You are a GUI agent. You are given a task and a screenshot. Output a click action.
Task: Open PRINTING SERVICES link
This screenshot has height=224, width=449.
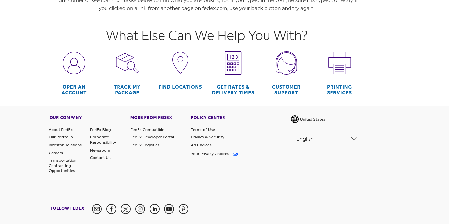tap(339, 90)
